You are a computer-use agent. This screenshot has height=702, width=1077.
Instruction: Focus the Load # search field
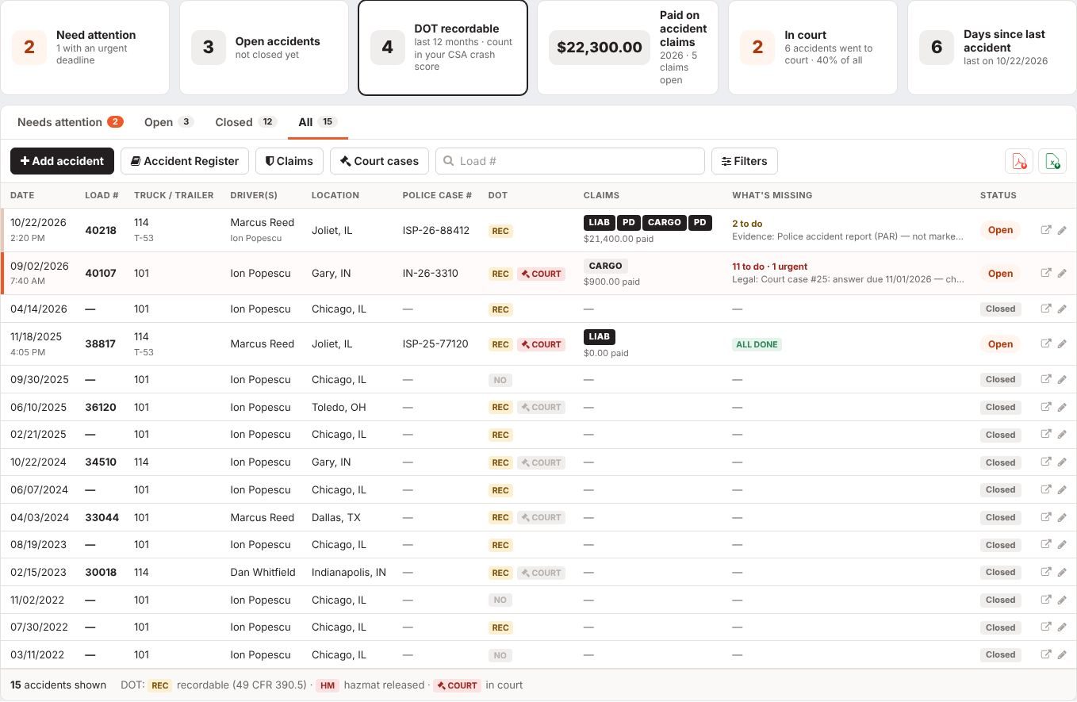click(570, 161)
